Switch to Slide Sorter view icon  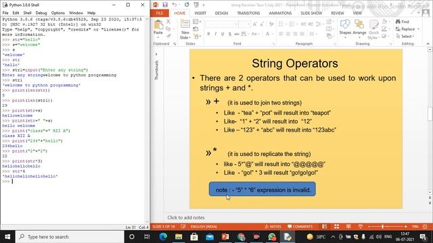(336, 227)
